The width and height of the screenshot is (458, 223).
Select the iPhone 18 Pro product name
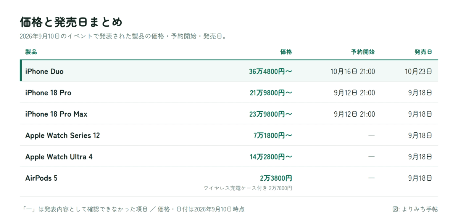(48, 93)
